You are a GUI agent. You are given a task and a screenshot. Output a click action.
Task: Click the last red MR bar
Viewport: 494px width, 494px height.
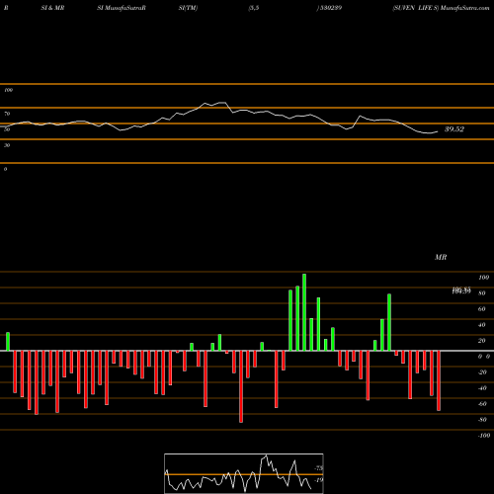(x=439, y=380)
